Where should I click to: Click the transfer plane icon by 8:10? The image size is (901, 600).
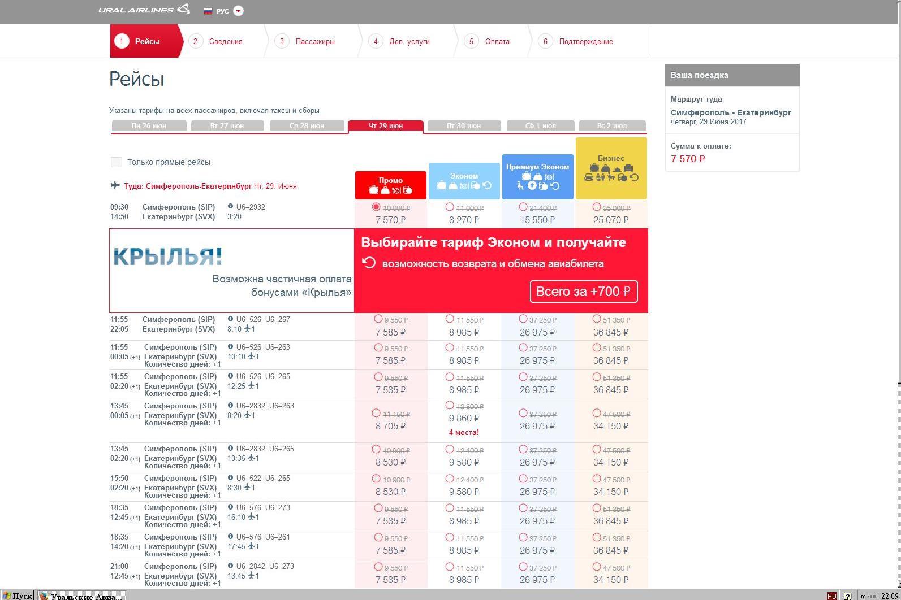coord(248,328)
